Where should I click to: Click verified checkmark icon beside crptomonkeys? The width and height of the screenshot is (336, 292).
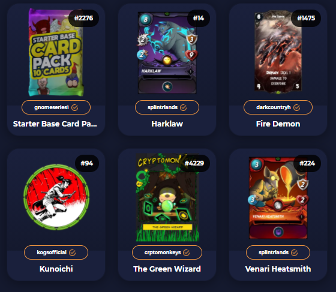click(x=187, y=252)
